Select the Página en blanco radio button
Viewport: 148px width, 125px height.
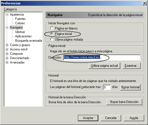[x=52, y=28]
